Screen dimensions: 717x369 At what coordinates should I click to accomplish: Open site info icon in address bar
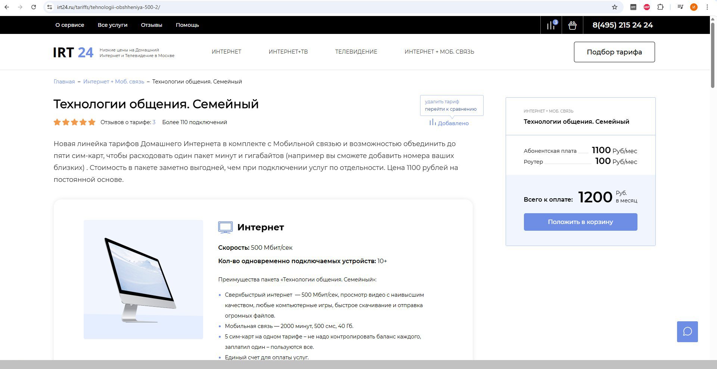coord(50,7)
